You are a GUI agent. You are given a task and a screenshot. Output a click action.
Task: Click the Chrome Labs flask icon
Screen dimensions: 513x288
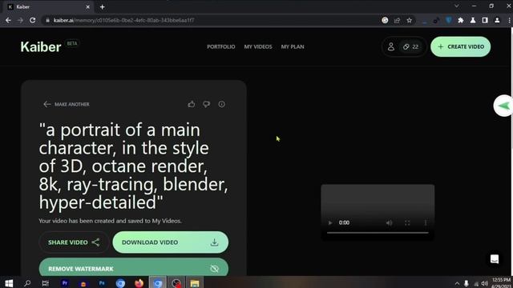[x=473, y=20]
